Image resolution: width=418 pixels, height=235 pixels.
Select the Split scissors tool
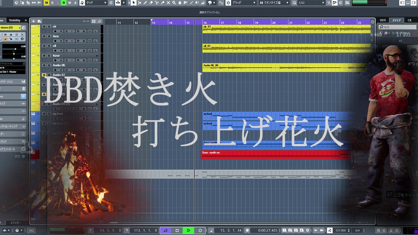157,3
